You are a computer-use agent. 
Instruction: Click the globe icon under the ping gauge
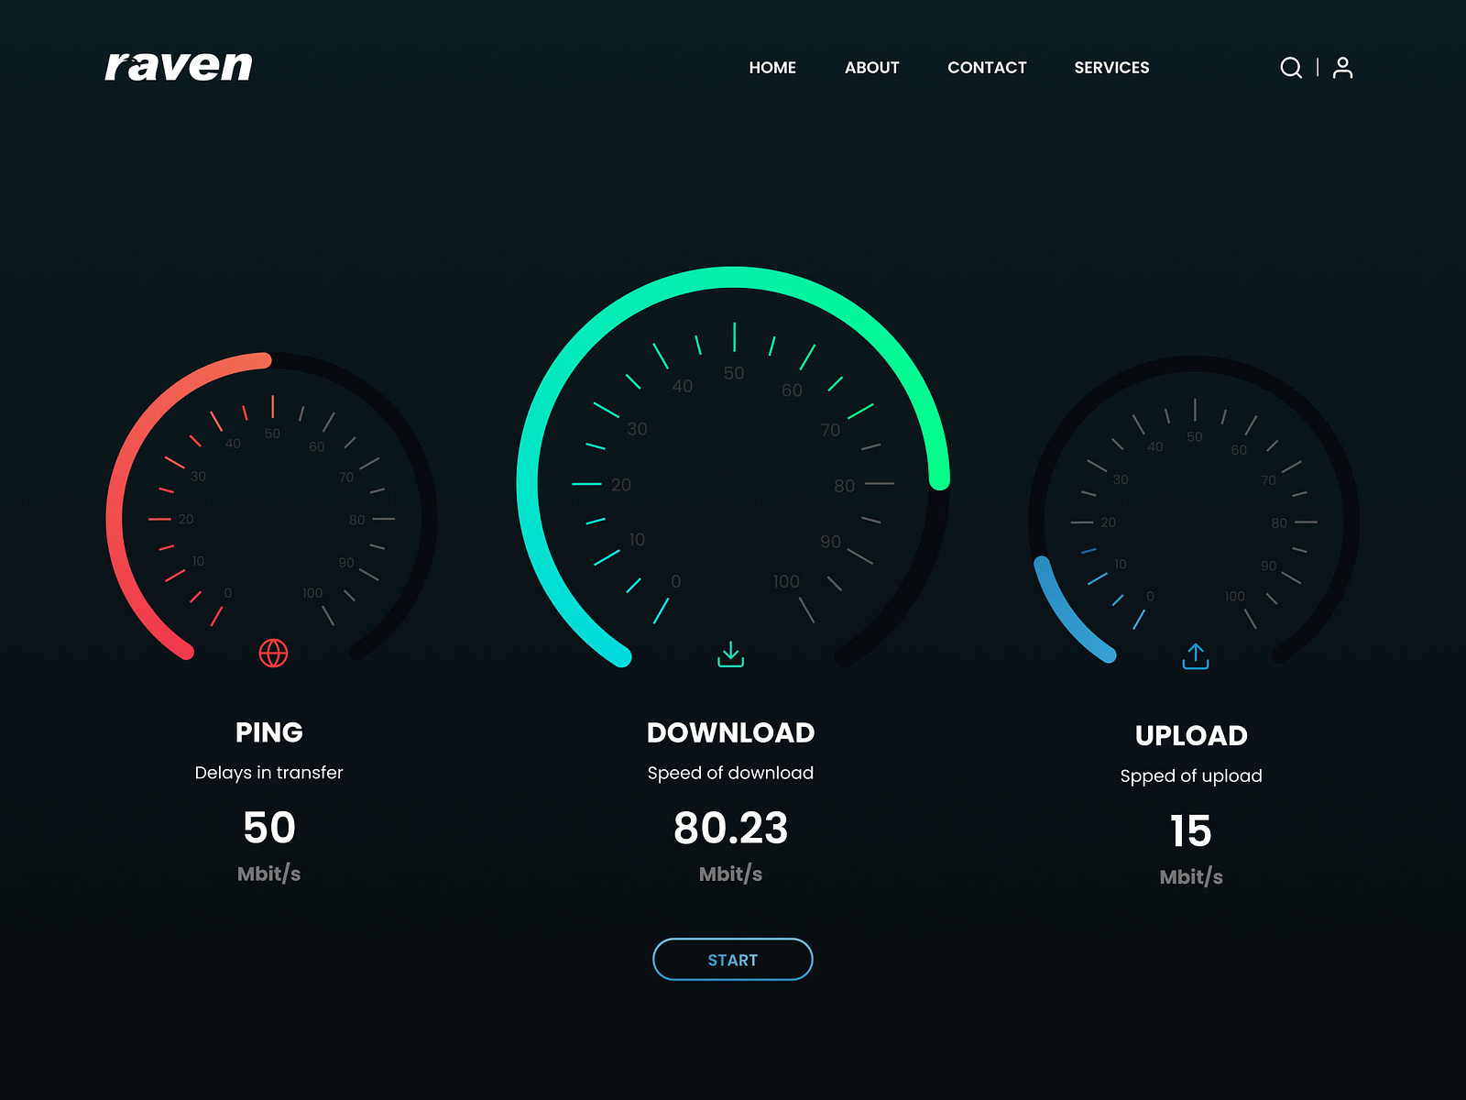click(273, 654)
